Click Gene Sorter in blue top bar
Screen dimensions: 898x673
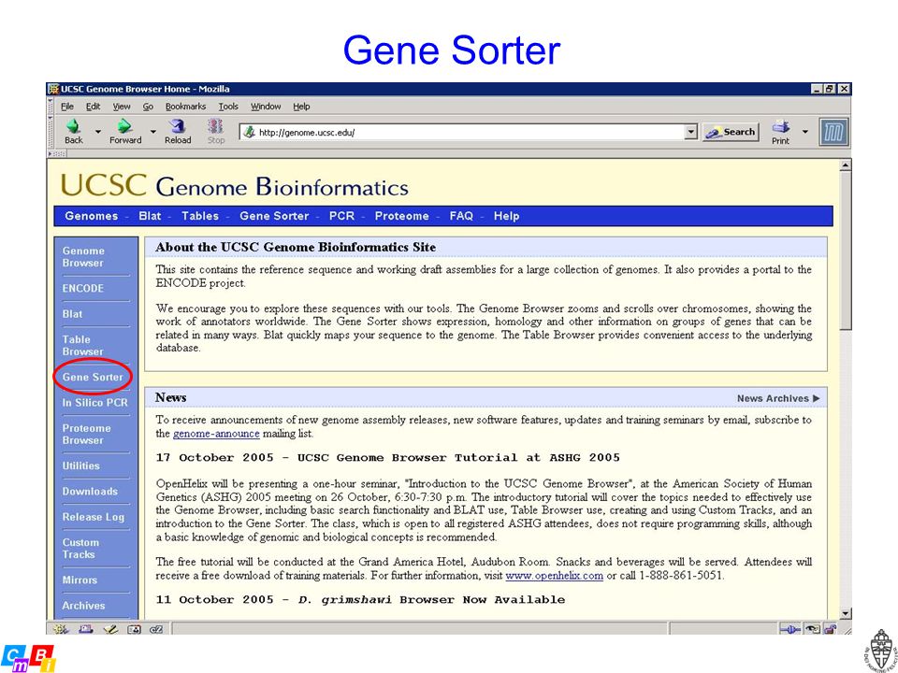coord(274,216)
